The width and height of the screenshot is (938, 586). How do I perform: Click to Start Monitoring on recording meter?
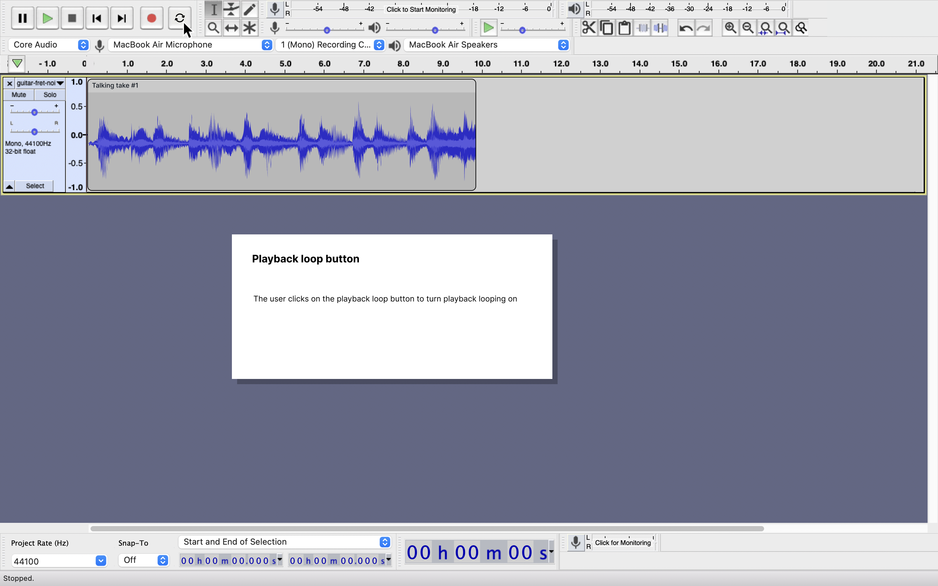pos(420,9)
